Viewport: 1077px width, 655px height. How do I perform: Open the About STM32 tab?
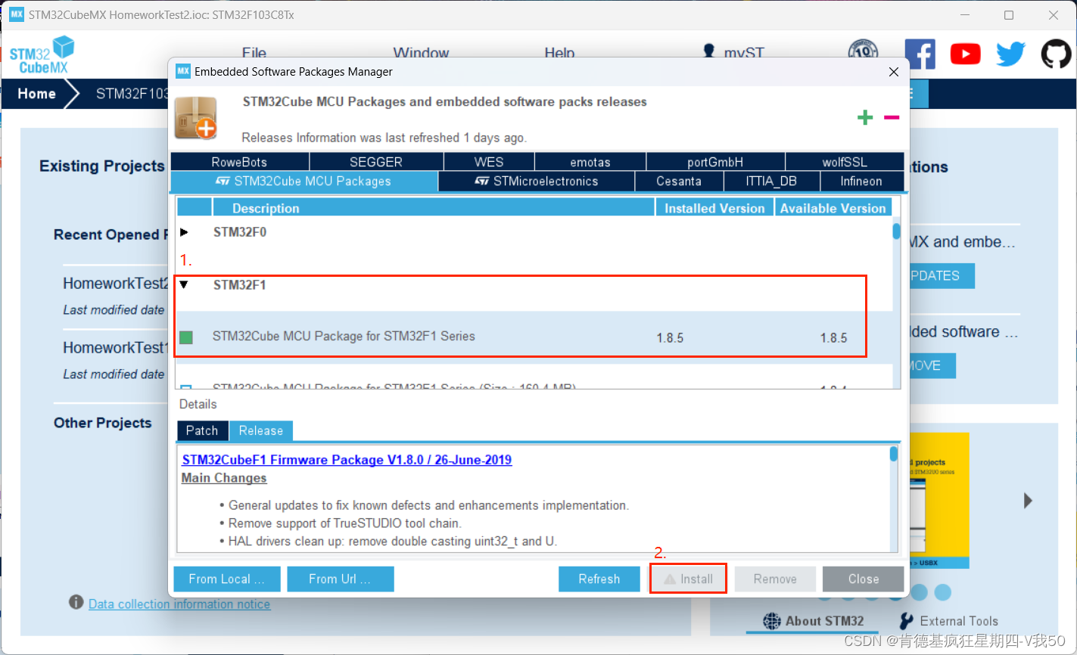click(x=814, y=621)
